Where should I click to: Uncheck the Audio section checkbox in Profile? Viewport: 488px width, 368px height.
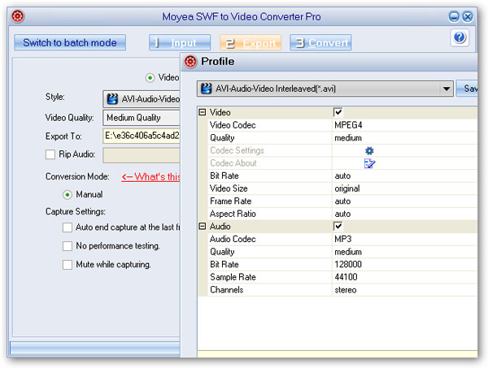tap(338, 227)
